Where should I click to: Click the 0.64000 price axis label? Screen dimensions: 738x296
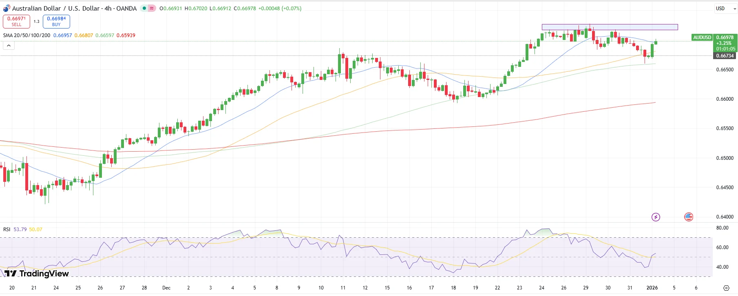725,217
